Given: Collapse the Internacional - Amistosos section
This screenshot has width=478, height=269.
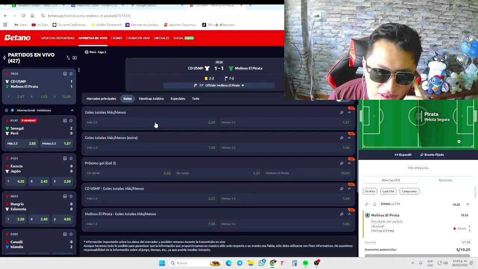Looking at the screenshot, I should 72,110.
